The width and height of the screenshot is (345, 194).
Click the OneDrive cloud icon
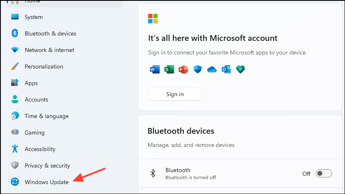pyautogui.click(x=212, y=70)
